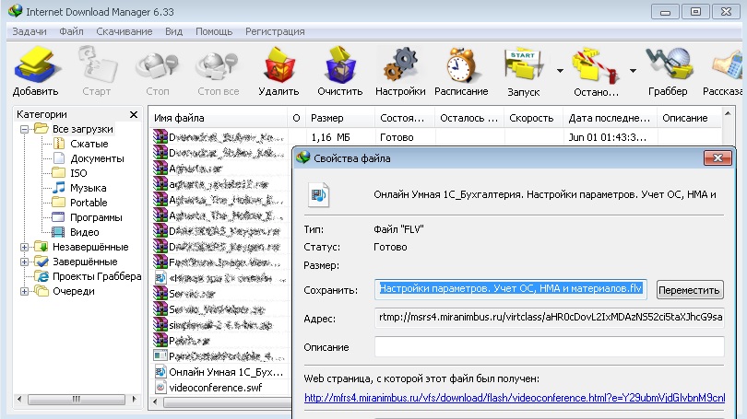This screenshot has height=419, width=747.
Task: Open the dropdown arrow next to Остановить
Action: click(633, 71)
